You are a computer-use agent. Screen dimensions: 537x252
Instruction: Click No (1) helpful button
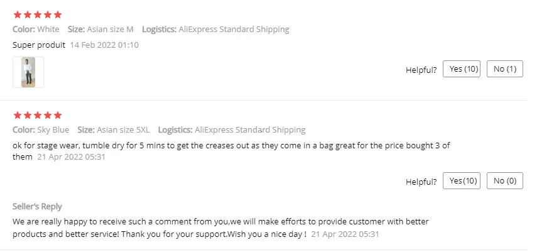(x=504, y=69)
